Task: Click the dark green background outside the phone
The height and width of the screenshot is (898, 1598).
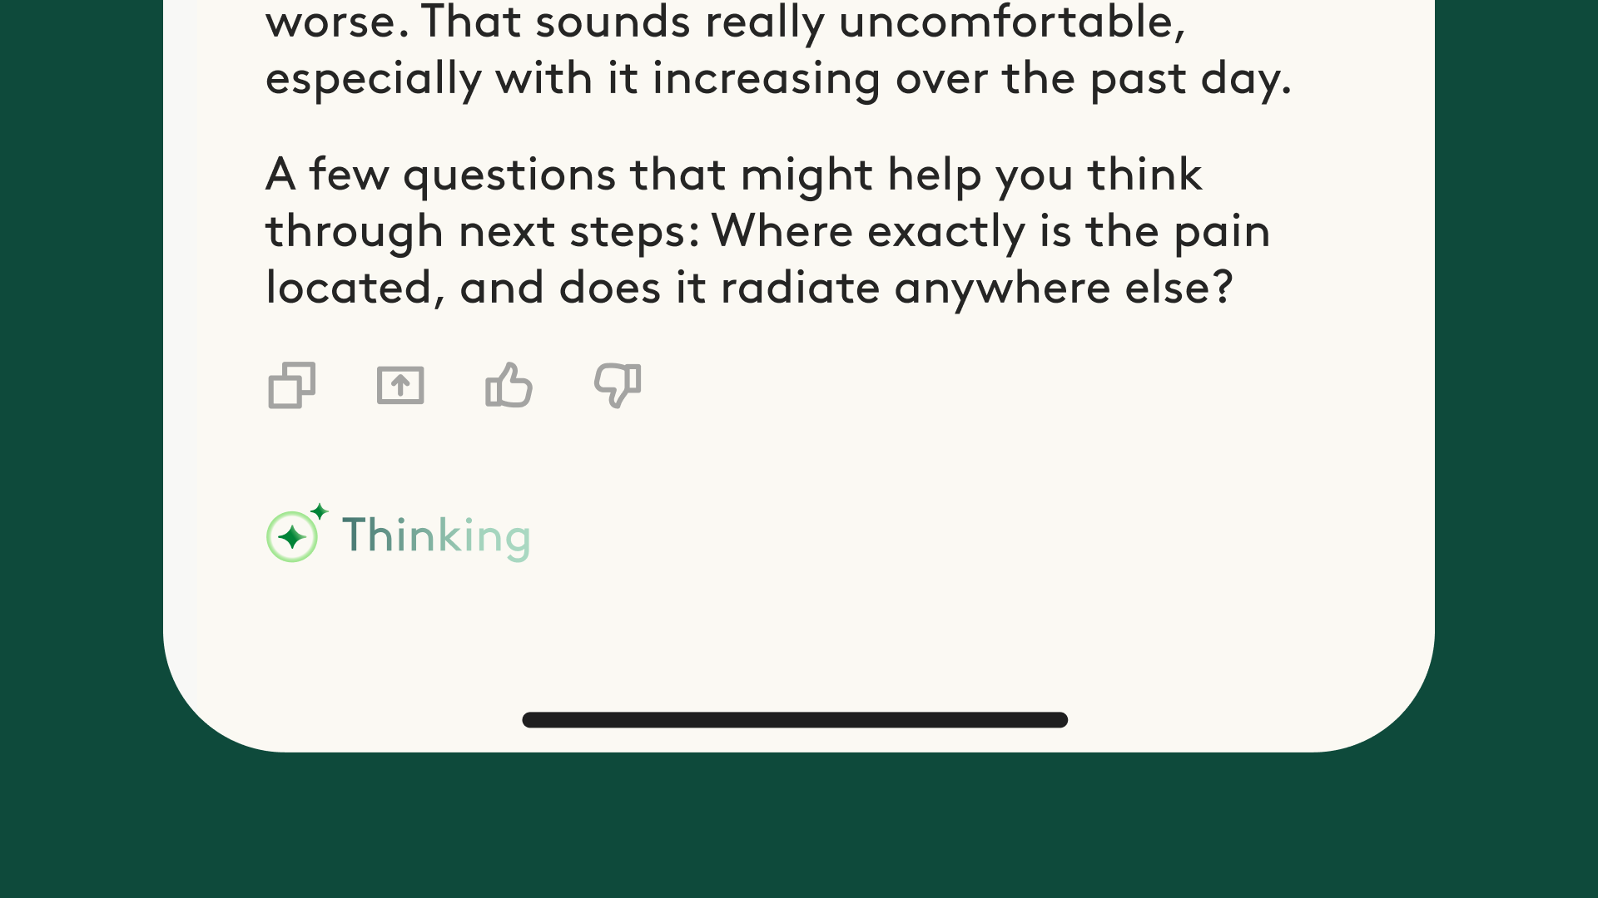Action: point(83,449)
